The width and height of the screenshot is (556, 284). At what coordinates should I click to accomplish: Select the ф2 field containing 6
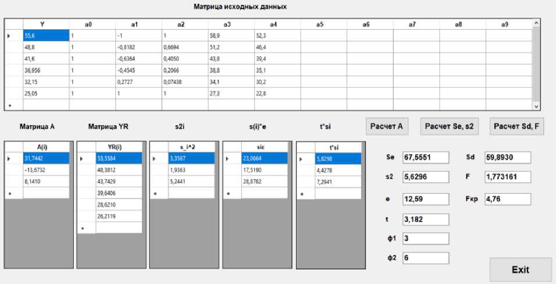tap(426, 258)
